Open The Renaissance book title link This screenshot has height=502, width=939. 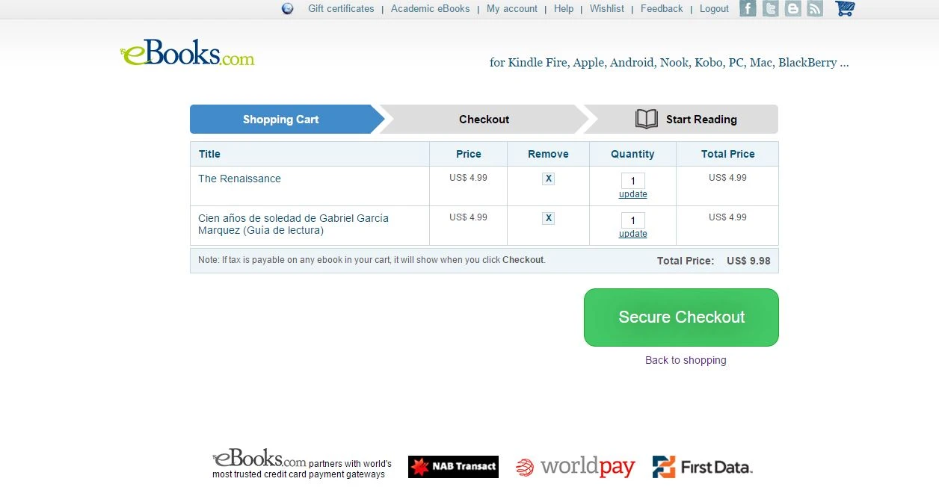(x=239, y=179)
